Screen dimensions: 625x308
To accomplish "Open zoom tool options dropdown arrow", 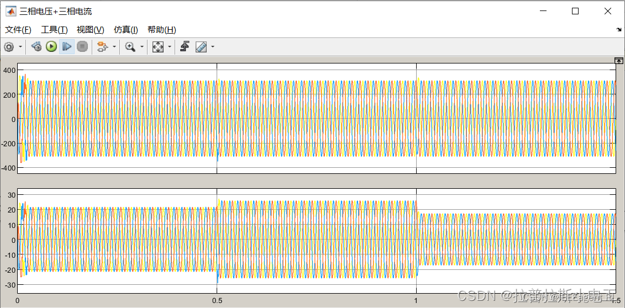I will click(142, 47).
